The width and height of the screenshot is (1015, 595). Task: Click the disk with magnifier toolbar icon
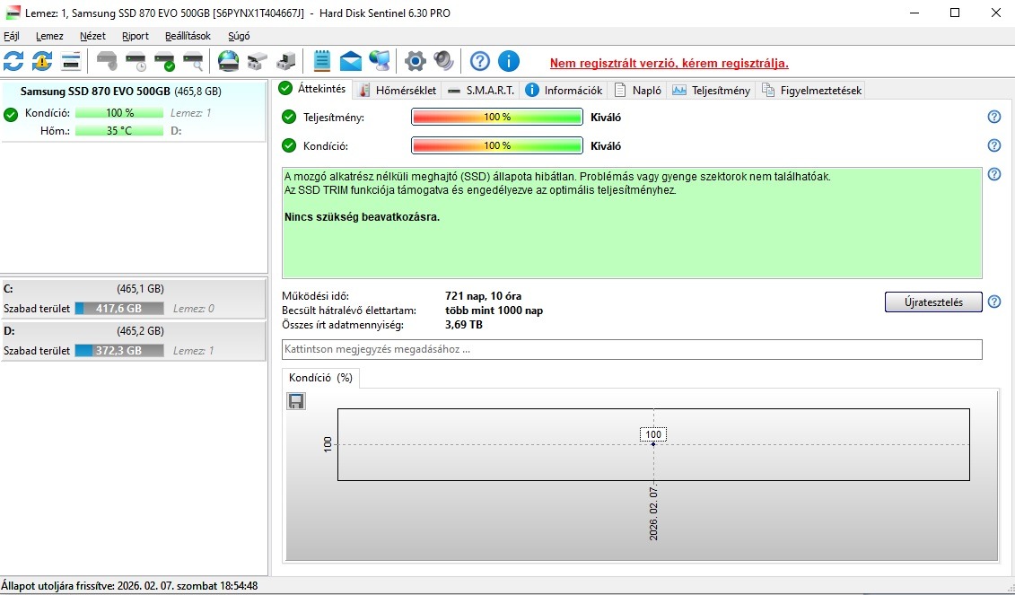(x=193, y=62)
